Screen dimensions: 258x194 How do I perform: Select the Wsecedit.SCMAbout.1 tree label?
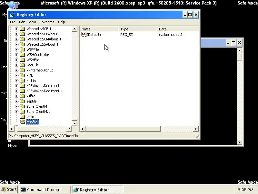(x=44, y=39)
